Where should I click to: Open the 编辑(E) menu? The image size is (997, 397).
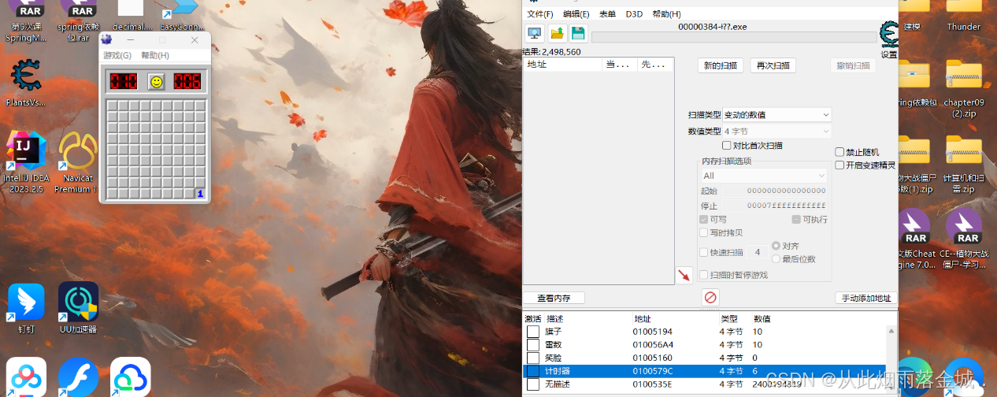tap(576, 14)
